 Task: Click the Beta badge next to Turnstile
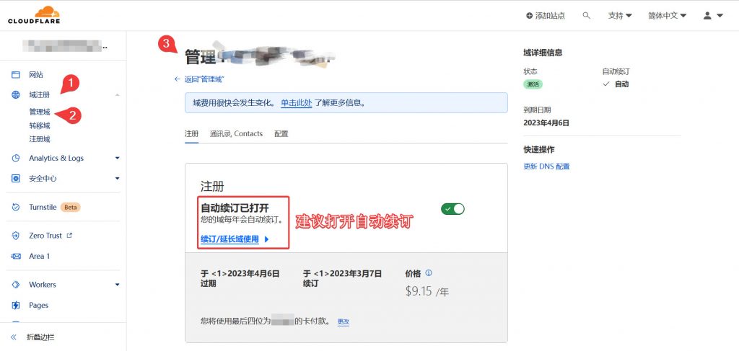point(70,207)
